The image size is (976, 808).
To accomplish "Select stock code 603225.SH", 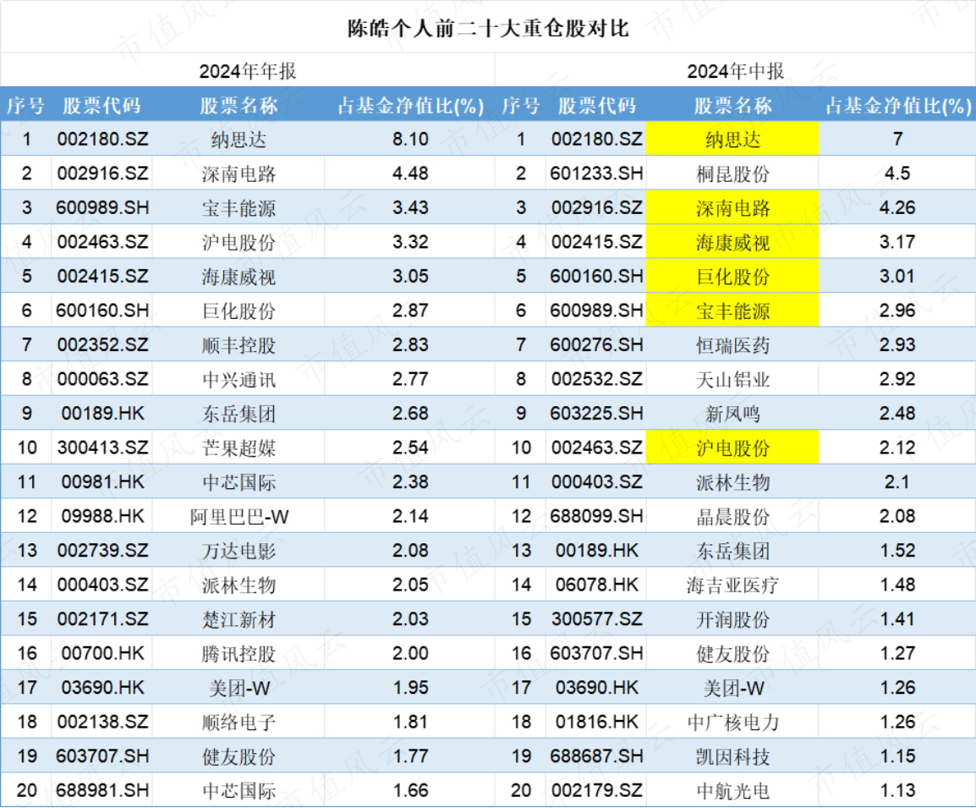I will click(x=596, y=414).
